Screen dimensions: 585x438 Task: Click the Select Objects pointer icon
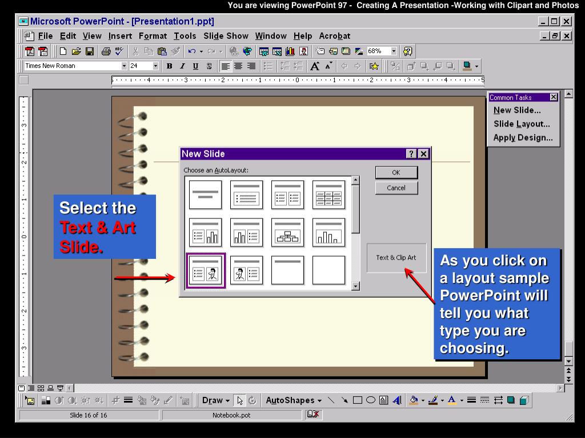(240, 400)
